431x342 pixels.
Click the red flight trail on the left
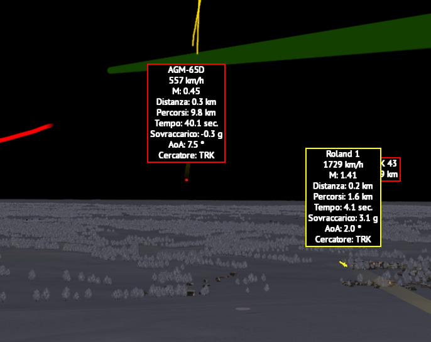(25, 132)
